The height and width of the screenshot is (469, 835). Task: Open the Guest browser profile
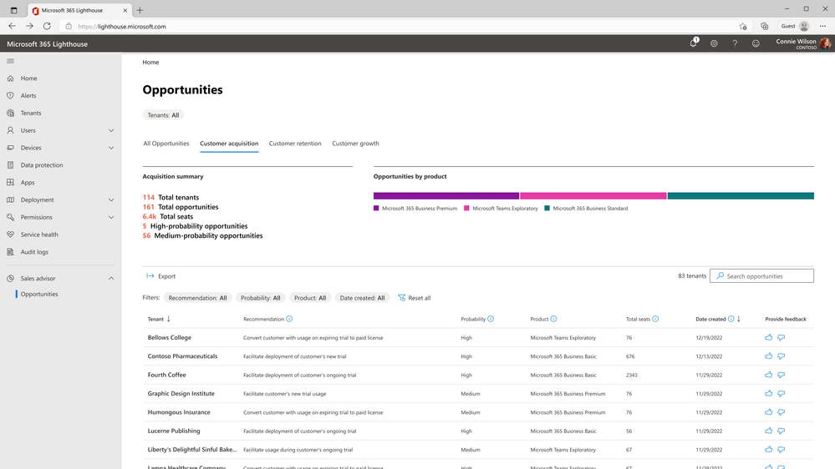coord(795,26)
